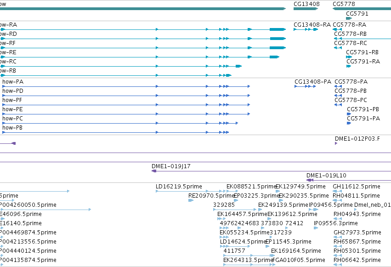Open the how-PF protein label
This screenshot has width=391, height=267.
(x=12, y=100)
